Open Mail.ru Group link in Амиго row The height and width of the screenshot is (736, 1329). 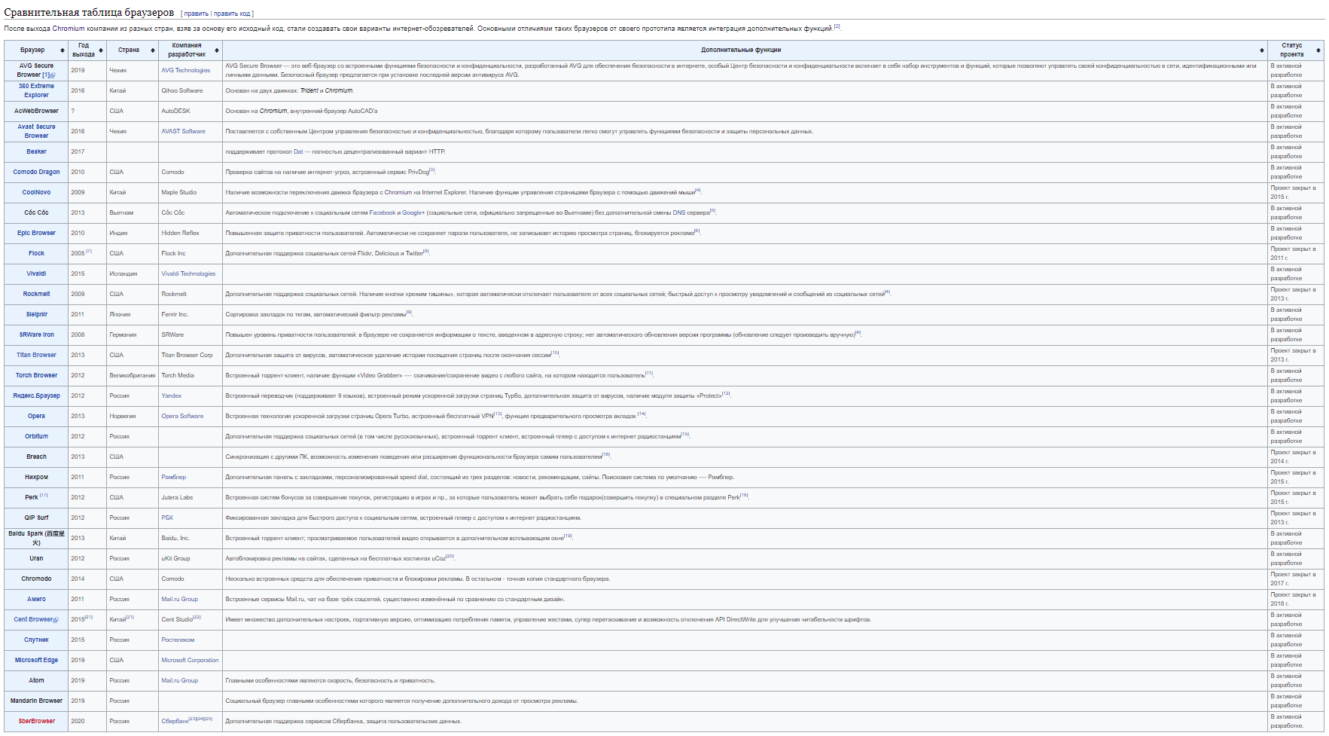pyautogui.click(x=179, y=599)
